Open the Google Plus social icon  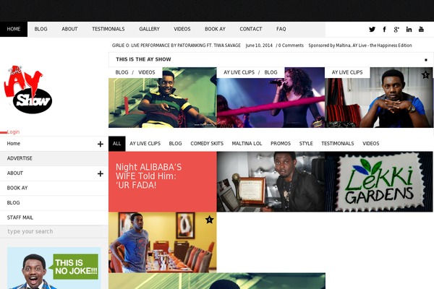pos(396,30)
